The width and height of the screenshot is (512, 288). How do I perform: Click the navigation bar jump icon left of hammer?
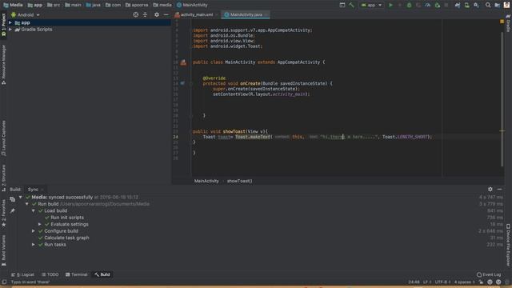(x=342, y=5)
